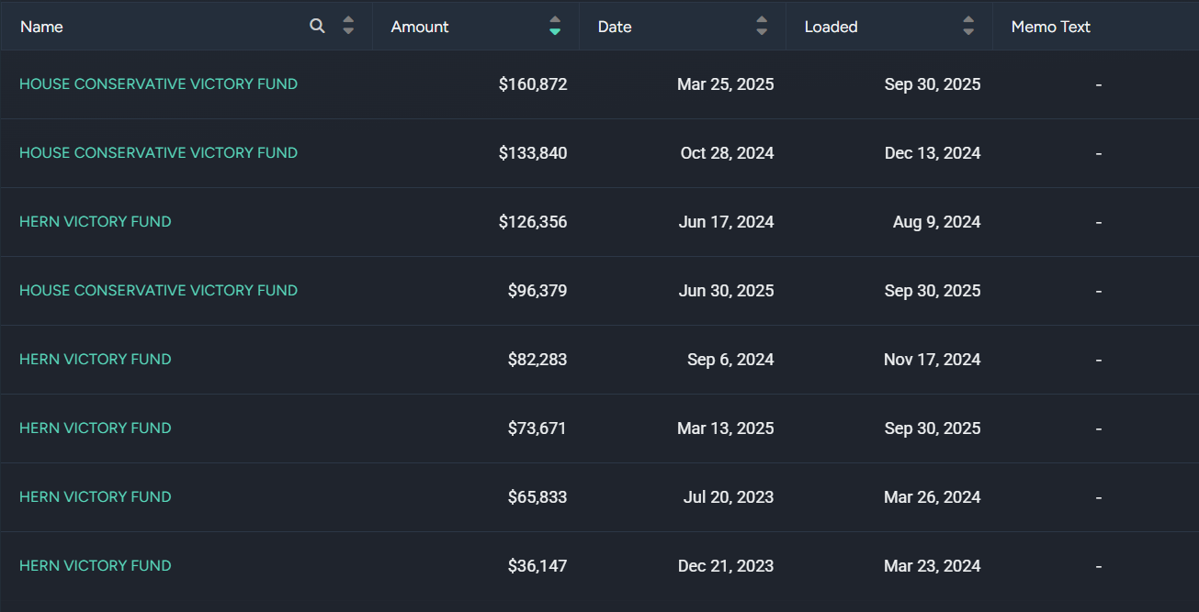Click the Loaded column header label
Viewport: 1199px width, 612px height.
[831, 27]
